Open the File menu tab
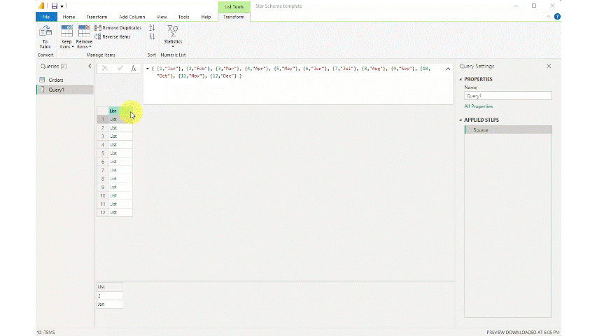The image size is (597, 336). click(x=45, y=17)
